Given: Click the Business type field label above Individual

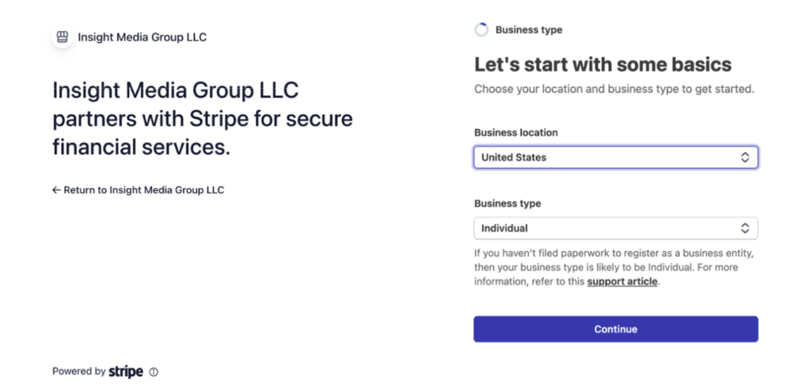Looking at the screenshot, I should (508, 204).
